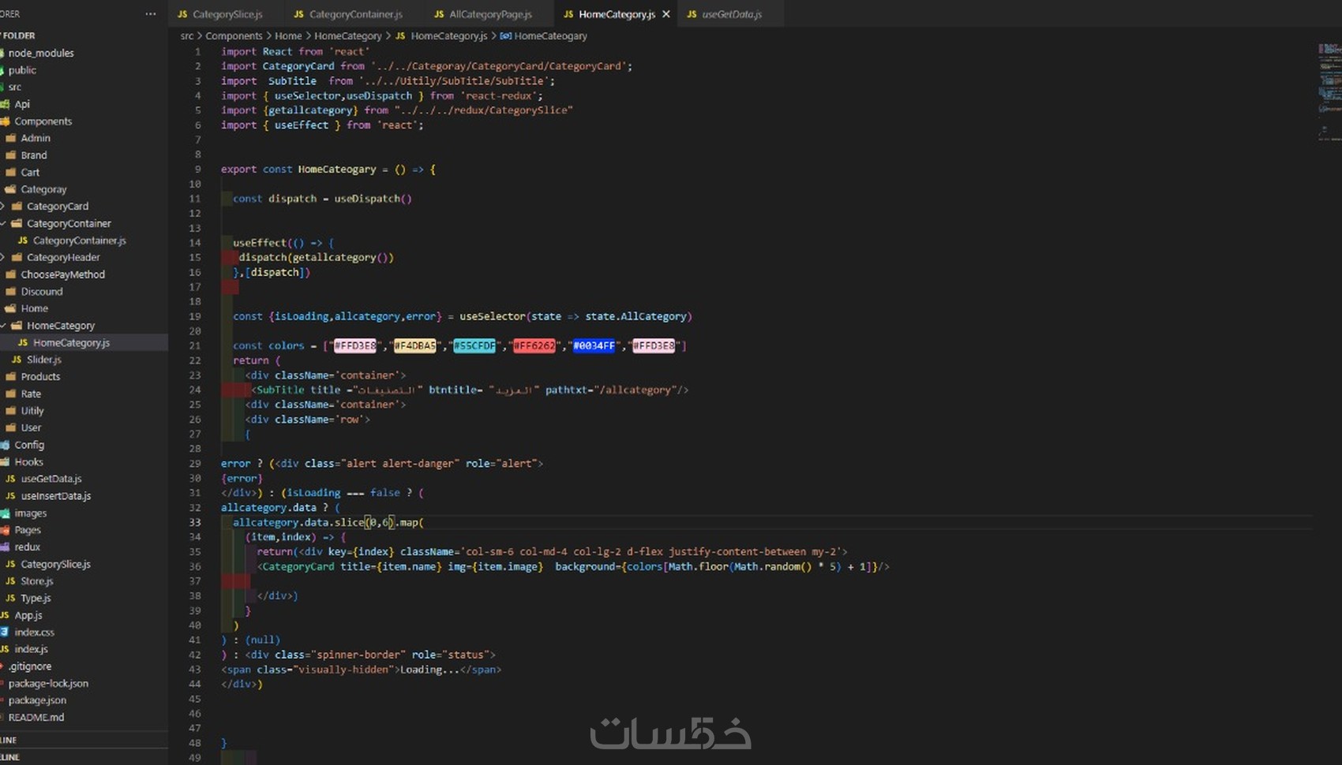Click the Hooks folder icon

tap(5, 462)
